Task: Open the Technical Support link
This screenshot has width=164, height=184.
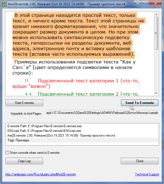Action: (147, 174)
